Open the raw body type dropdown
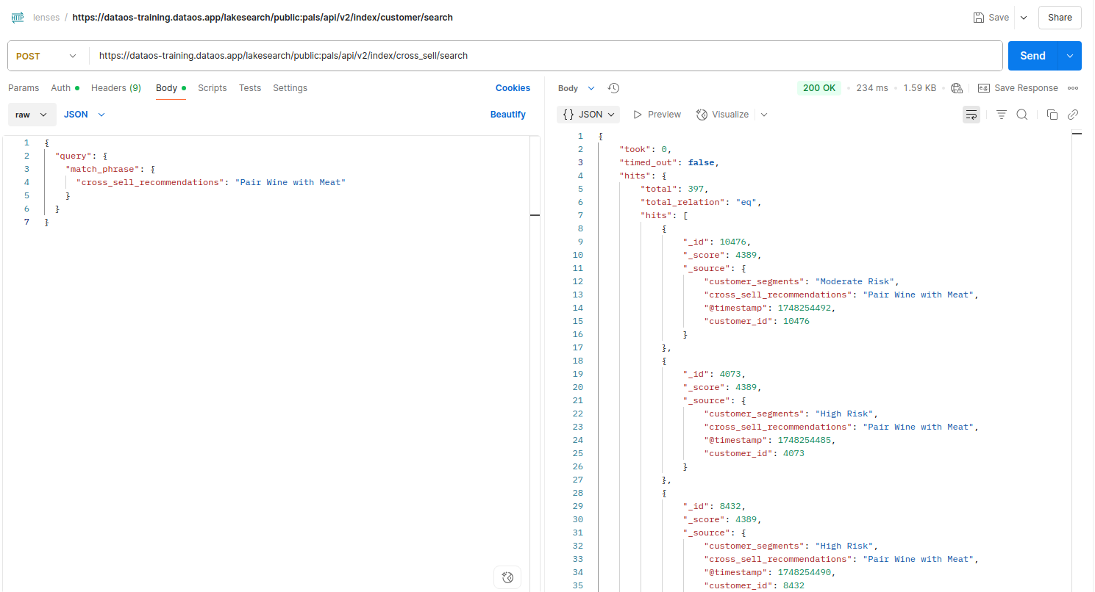This screenshot has height=592, width=1095. click(x=32, y=115)
